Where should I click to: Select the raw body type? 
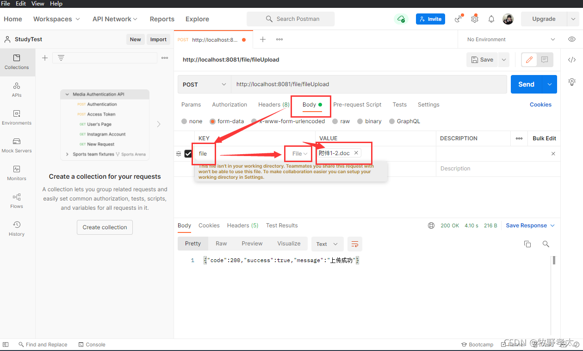coord(341,121)
